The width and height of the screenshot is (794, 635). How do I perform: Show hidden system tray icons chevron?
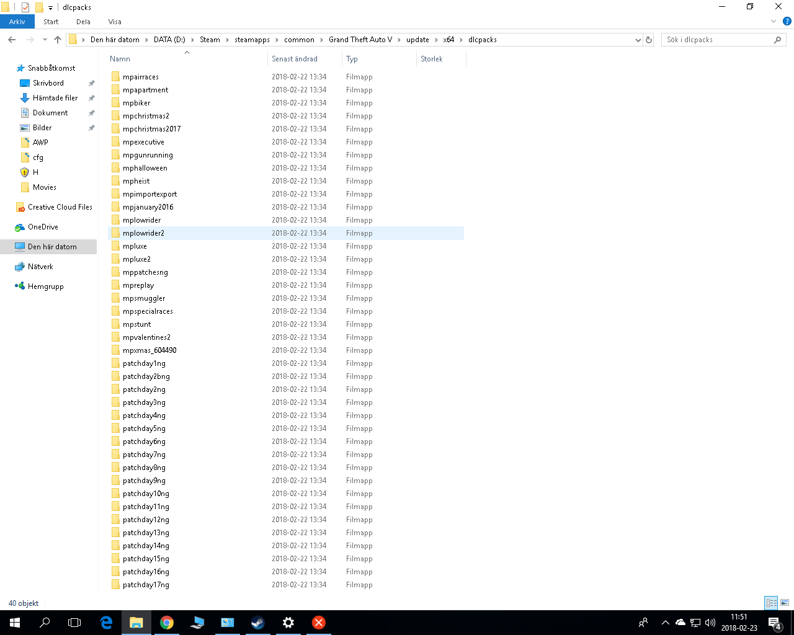665,623
